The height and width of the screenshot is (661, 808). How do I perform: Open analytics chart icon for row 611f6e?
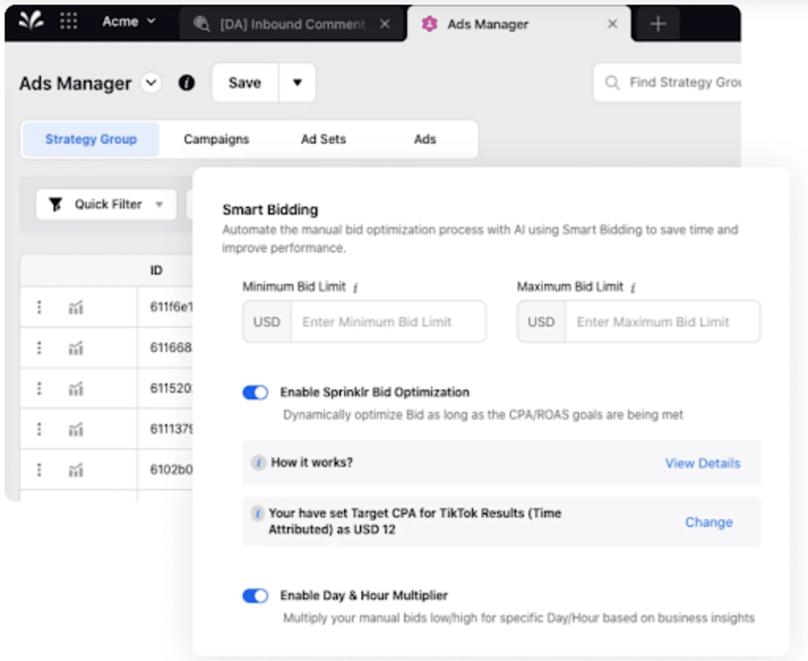coord(76,308)
